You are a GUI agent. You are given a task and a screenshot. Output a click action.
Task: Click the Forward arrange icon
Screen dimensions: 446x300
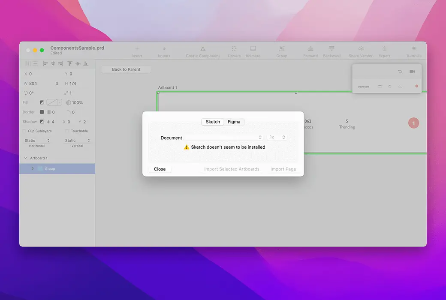click(310, 48)
